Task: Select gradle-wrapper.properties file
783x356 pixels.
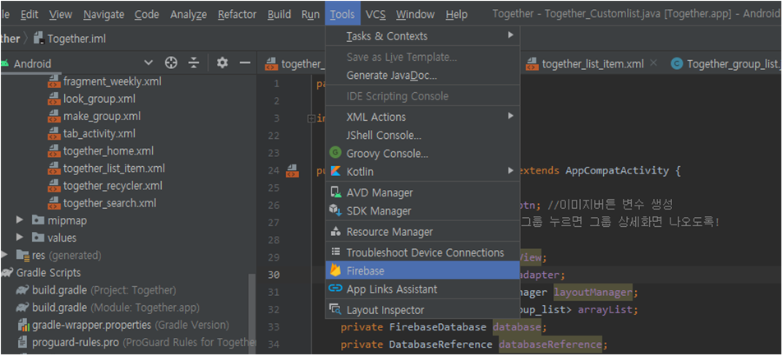Action: pyautogui.click(x=123, y=325)
